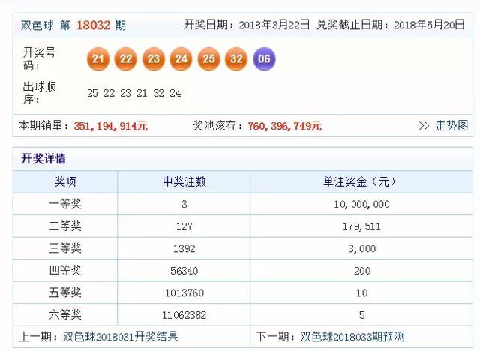Click the first prize amount 10,000,000
The image size is (480, 354).
(x=361, y=205)
